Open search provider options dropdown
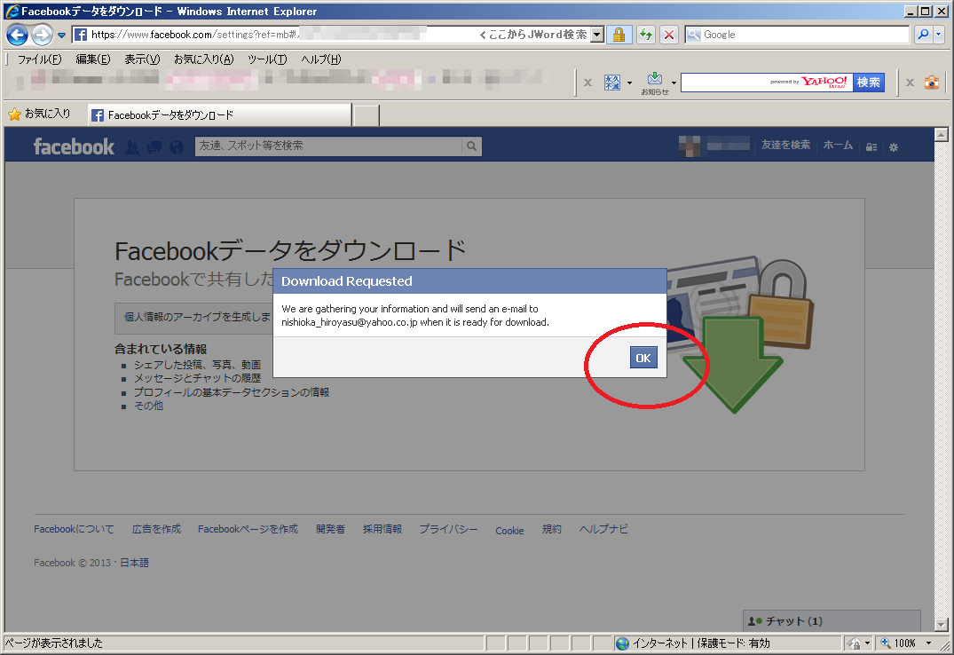This screenshot has width=954, height=655. click(939, 35)
